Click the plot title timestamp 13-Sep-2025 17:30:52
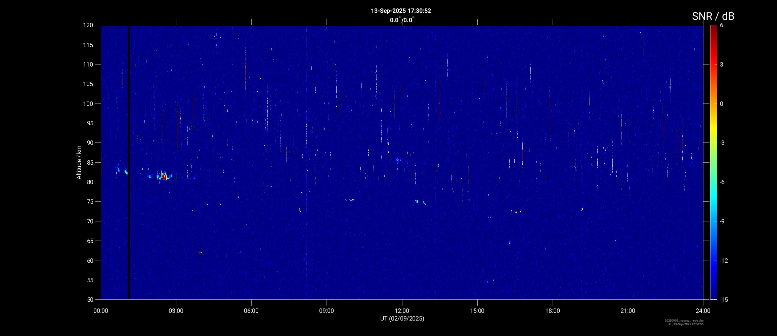 401,11
